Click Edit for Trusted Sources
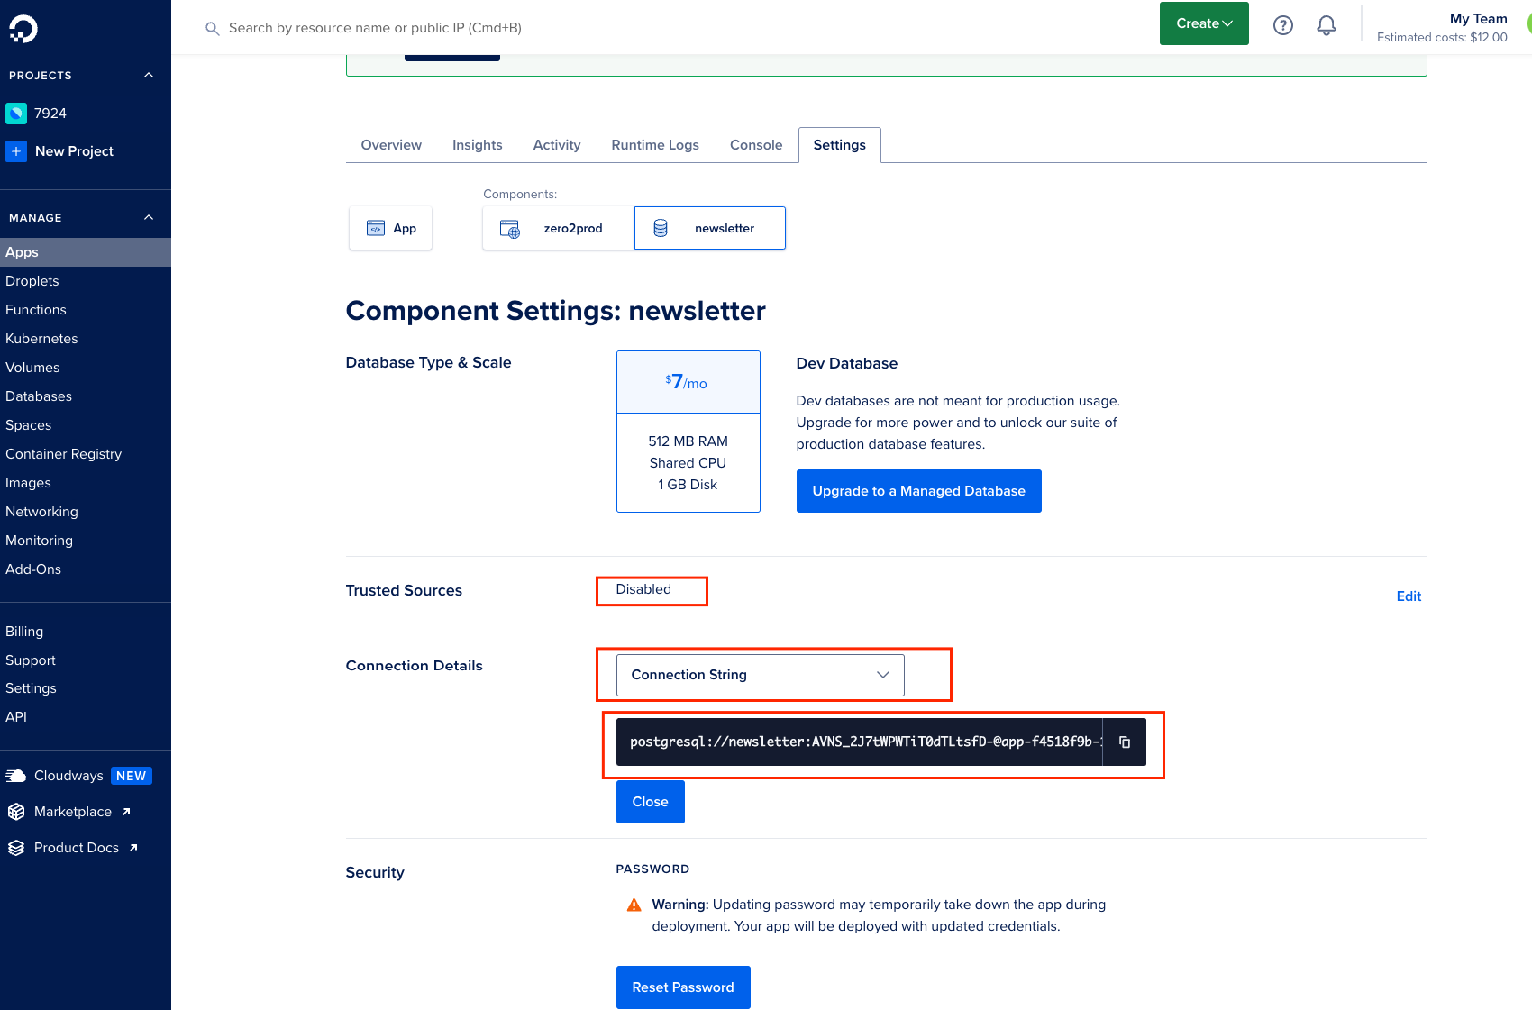The width and height of the screenshot is (1532, 1010). pos(1409,596)
